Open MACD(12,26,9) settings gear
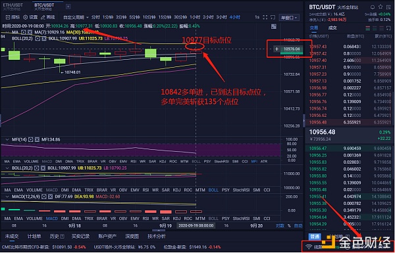Image resolution: width=395 pixels, height=253 pixels. [44, 196]
